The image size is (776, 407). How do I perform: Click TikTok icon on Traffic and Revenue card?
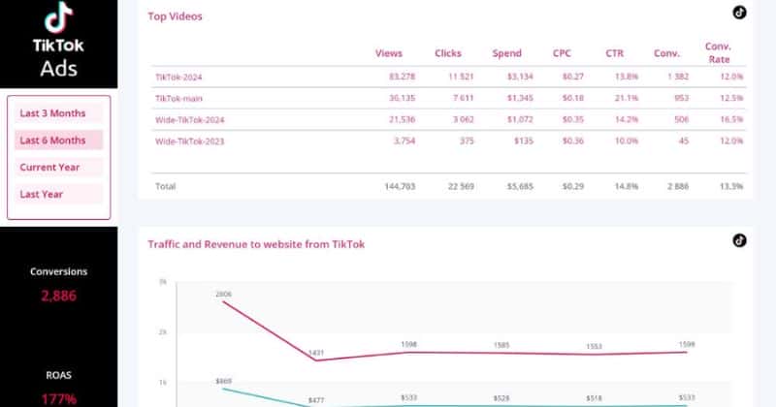pos(739,241)
